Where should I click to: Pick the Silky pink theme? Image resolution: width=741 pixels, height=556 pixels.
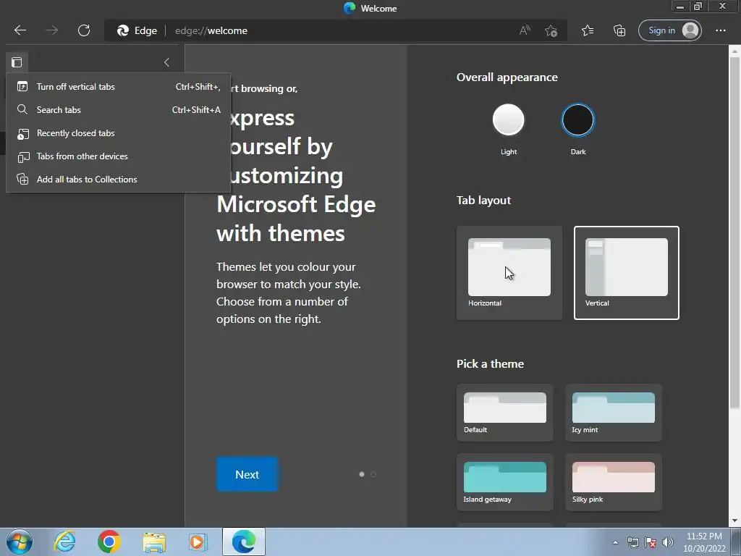(x=614, y=482)
